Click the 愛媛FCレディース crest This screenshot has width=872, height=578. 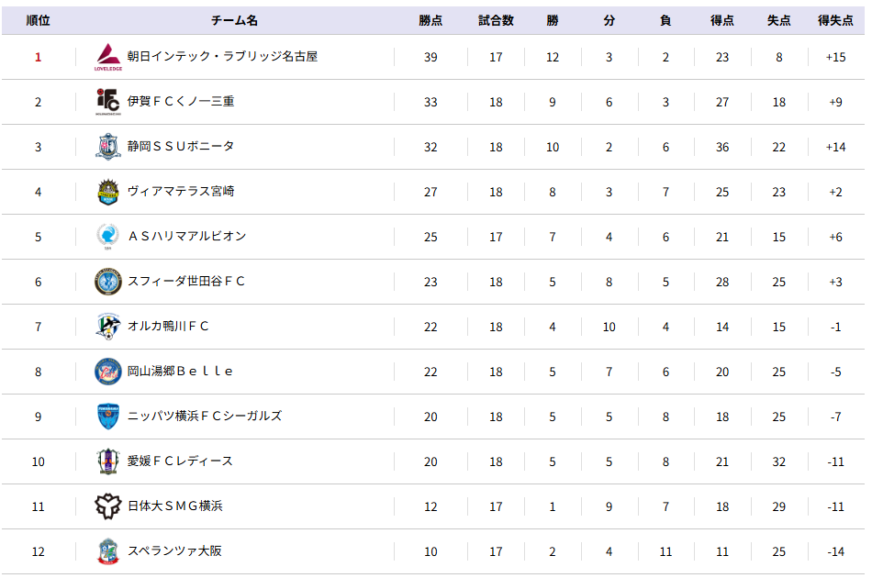[x=108, y=461]
